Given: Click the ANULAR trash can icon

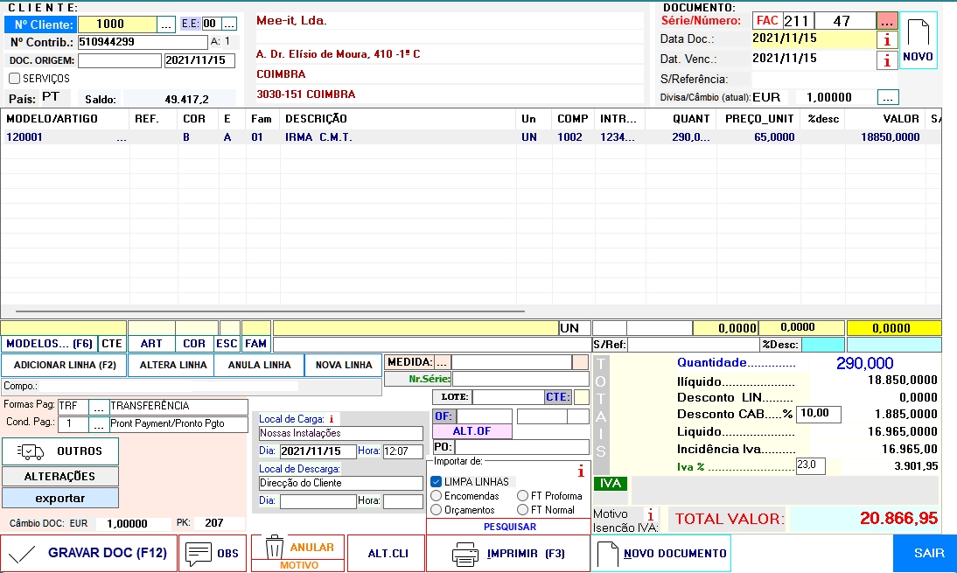Looking at the screenshot, I should tap(275, 549).
